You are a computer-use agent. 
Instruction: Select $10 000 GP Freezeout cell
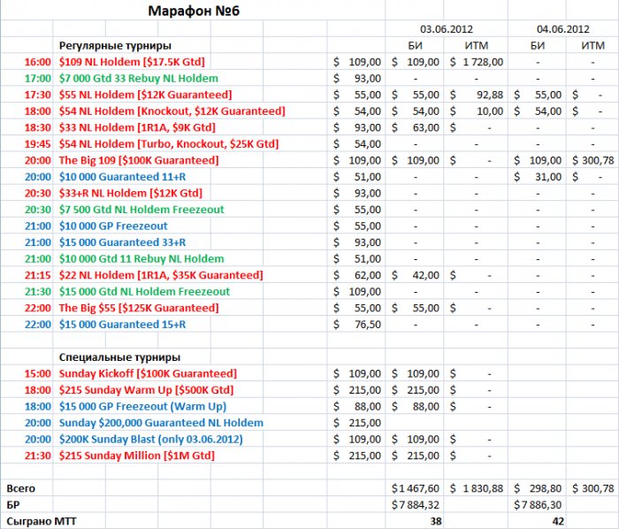coord(113,226)
